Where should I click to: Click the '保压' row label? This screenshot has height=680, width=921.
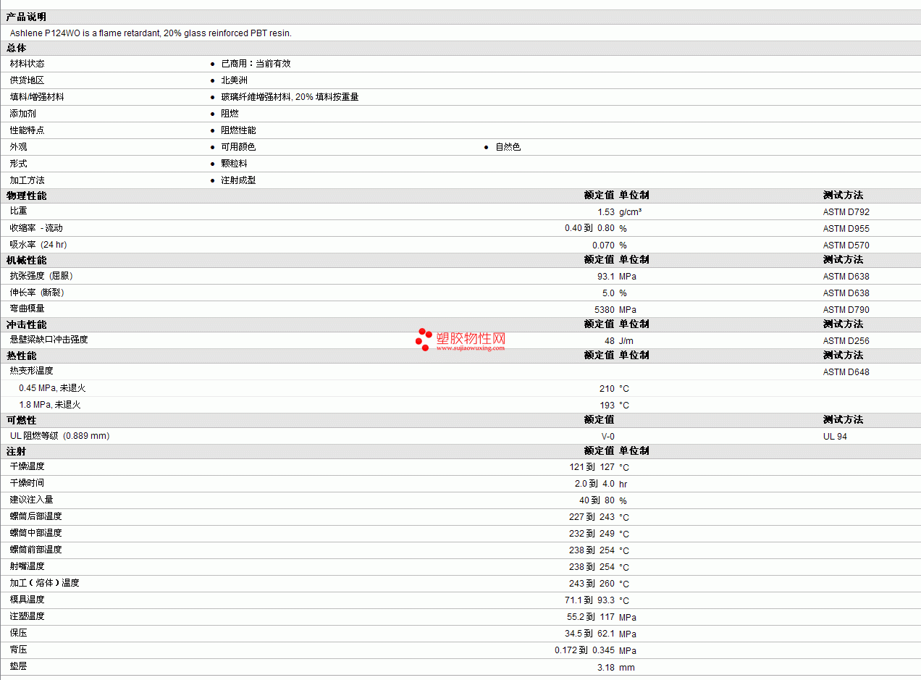(x=18, y=633)
